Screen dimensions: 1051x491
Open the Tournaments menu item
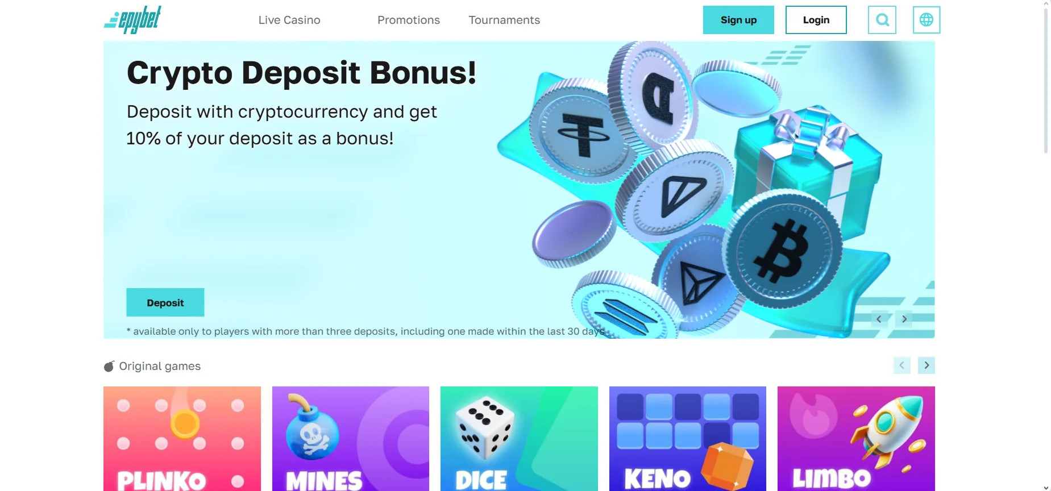504,20
